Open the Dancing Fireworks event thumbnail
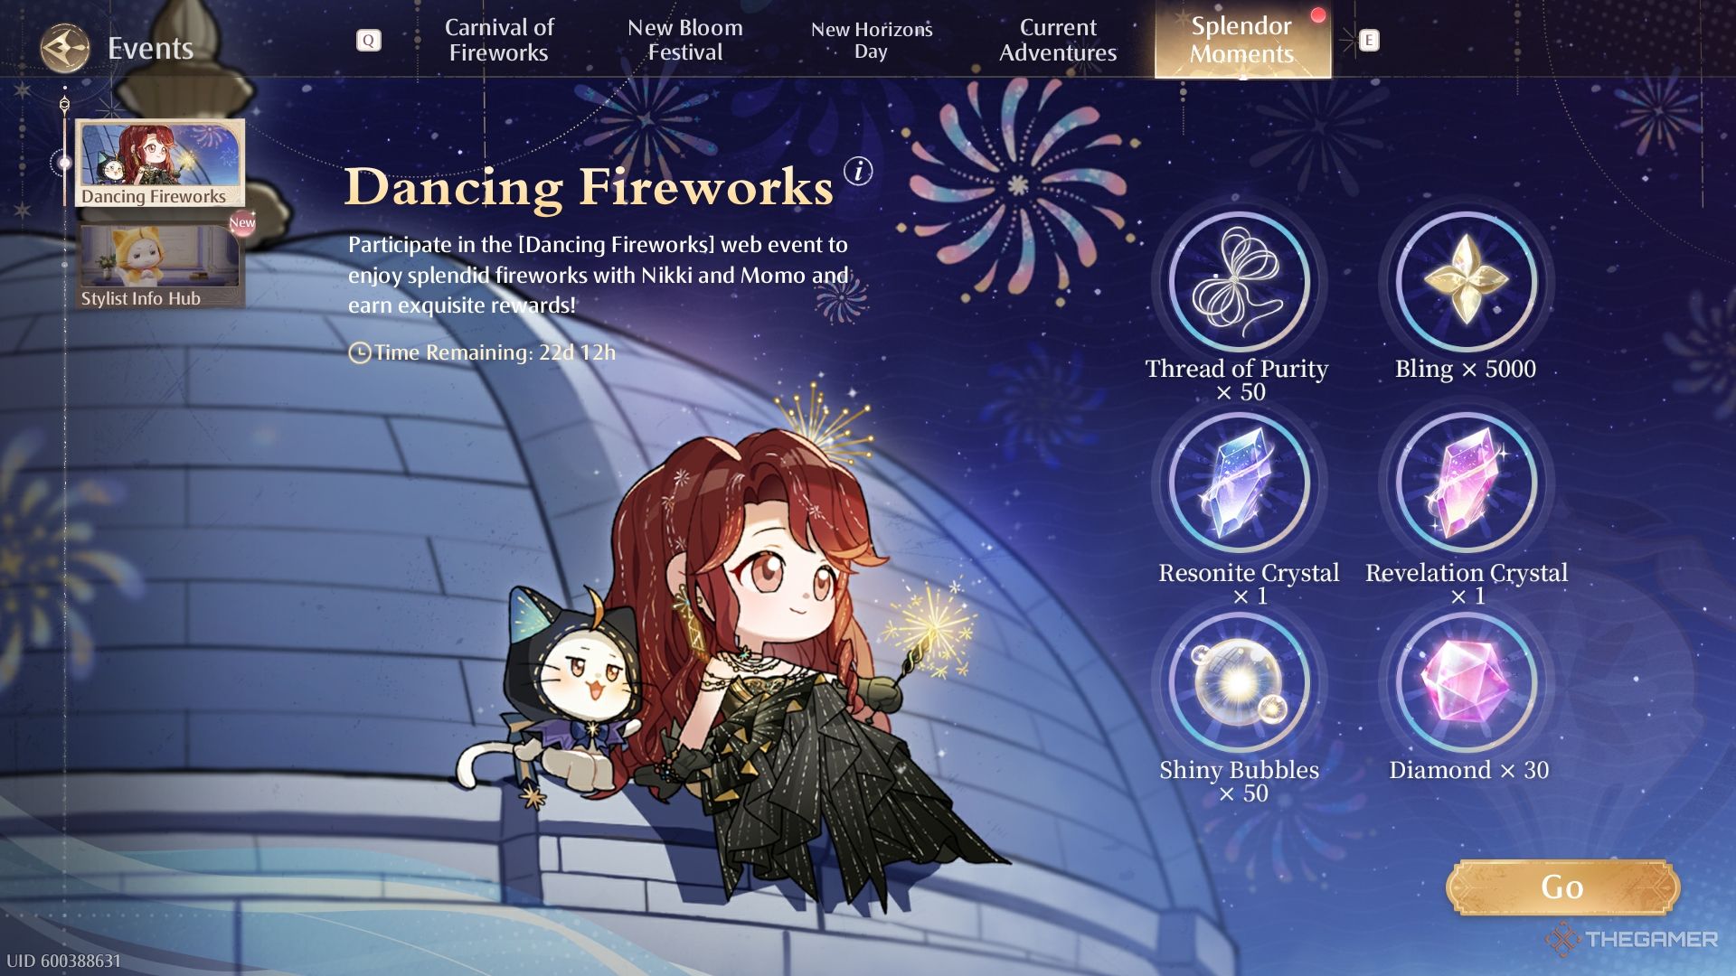The width and height of the screenshot is (1736, 976). 160,163
